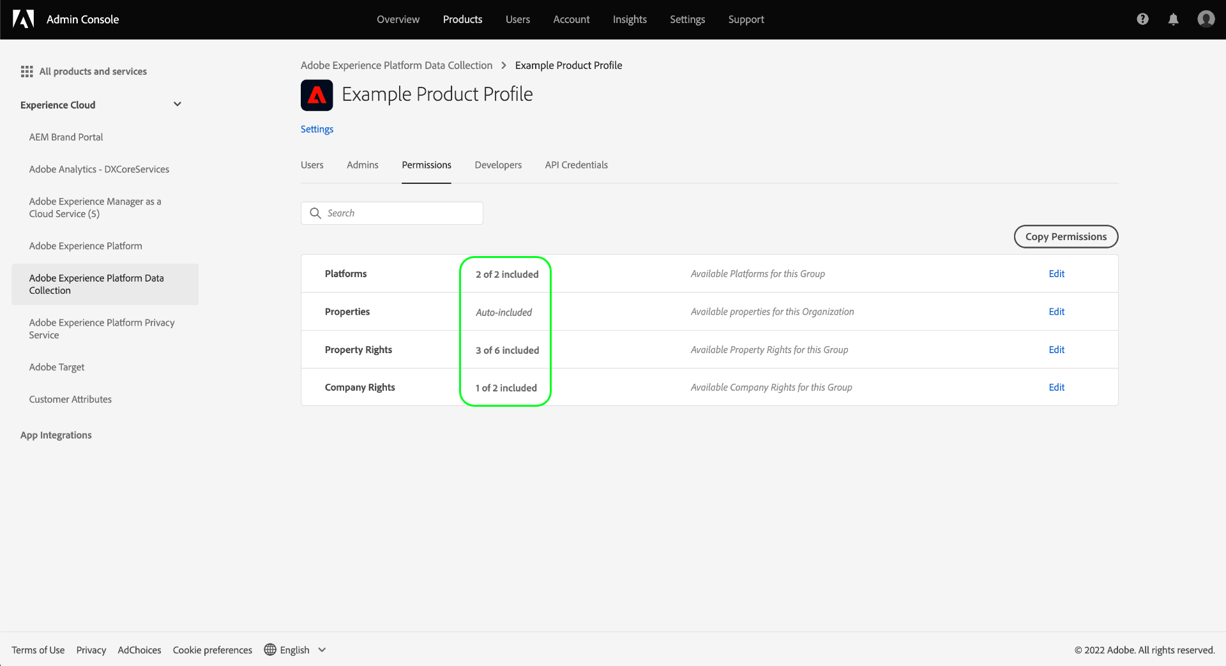Open the Insights menu
Screen dimensions: 1226x666
tap(630, 19)
